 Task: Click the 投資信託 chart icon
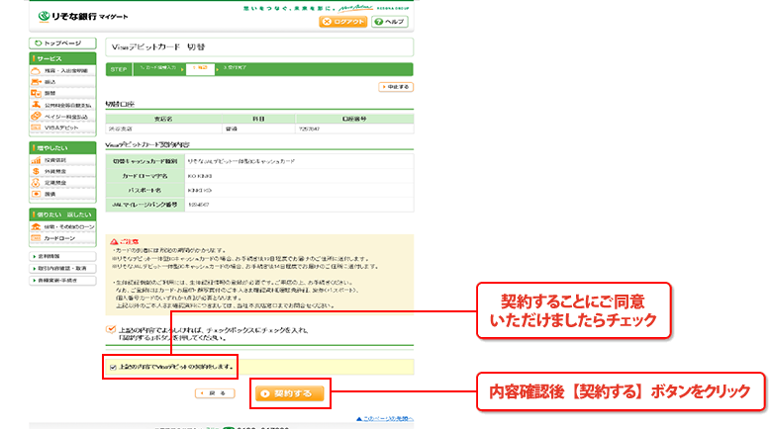click(36, 160)
